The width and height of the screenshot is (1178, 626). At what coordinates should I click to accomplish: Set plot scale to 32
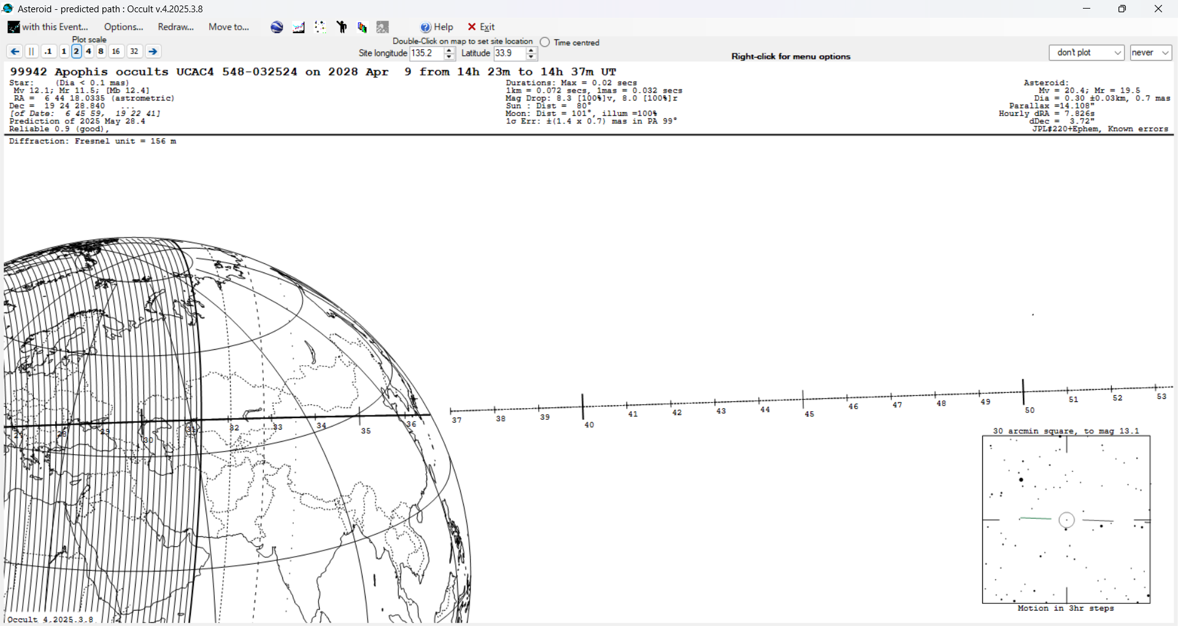pyautogui.click(x=134, y=52)
